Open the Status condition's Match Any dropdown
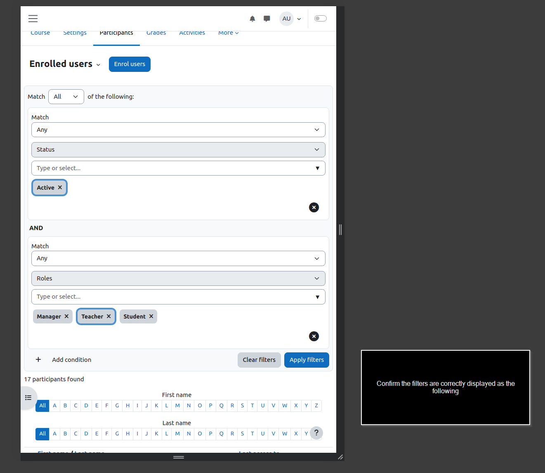545x473 pixels. pyautogui.click(x=178, y=130)
